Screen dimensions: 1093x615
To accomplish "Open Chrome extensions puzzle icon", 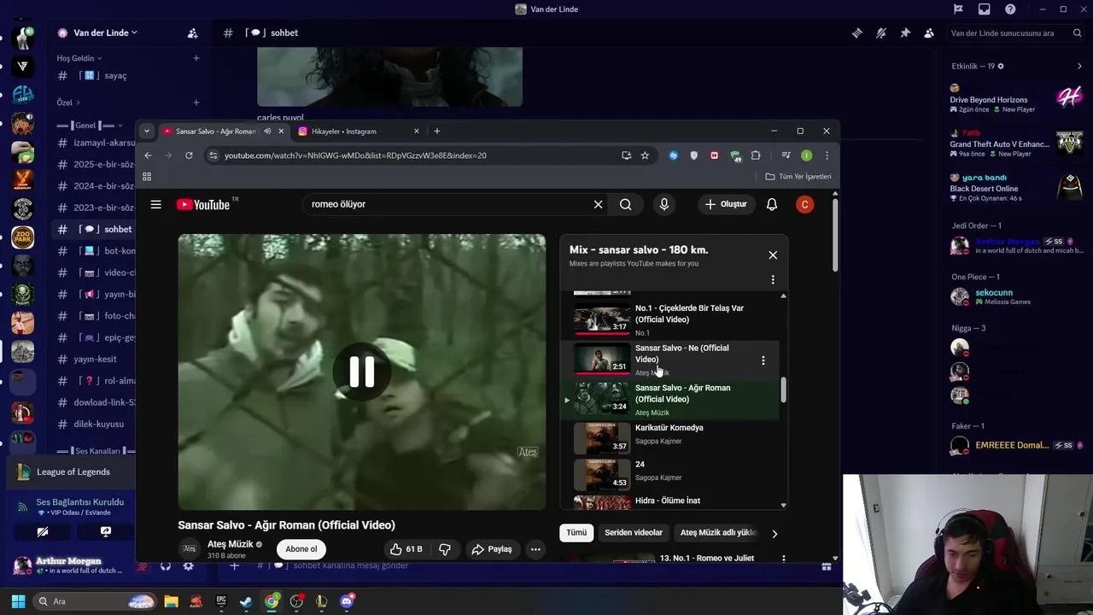I will [756, 155].
